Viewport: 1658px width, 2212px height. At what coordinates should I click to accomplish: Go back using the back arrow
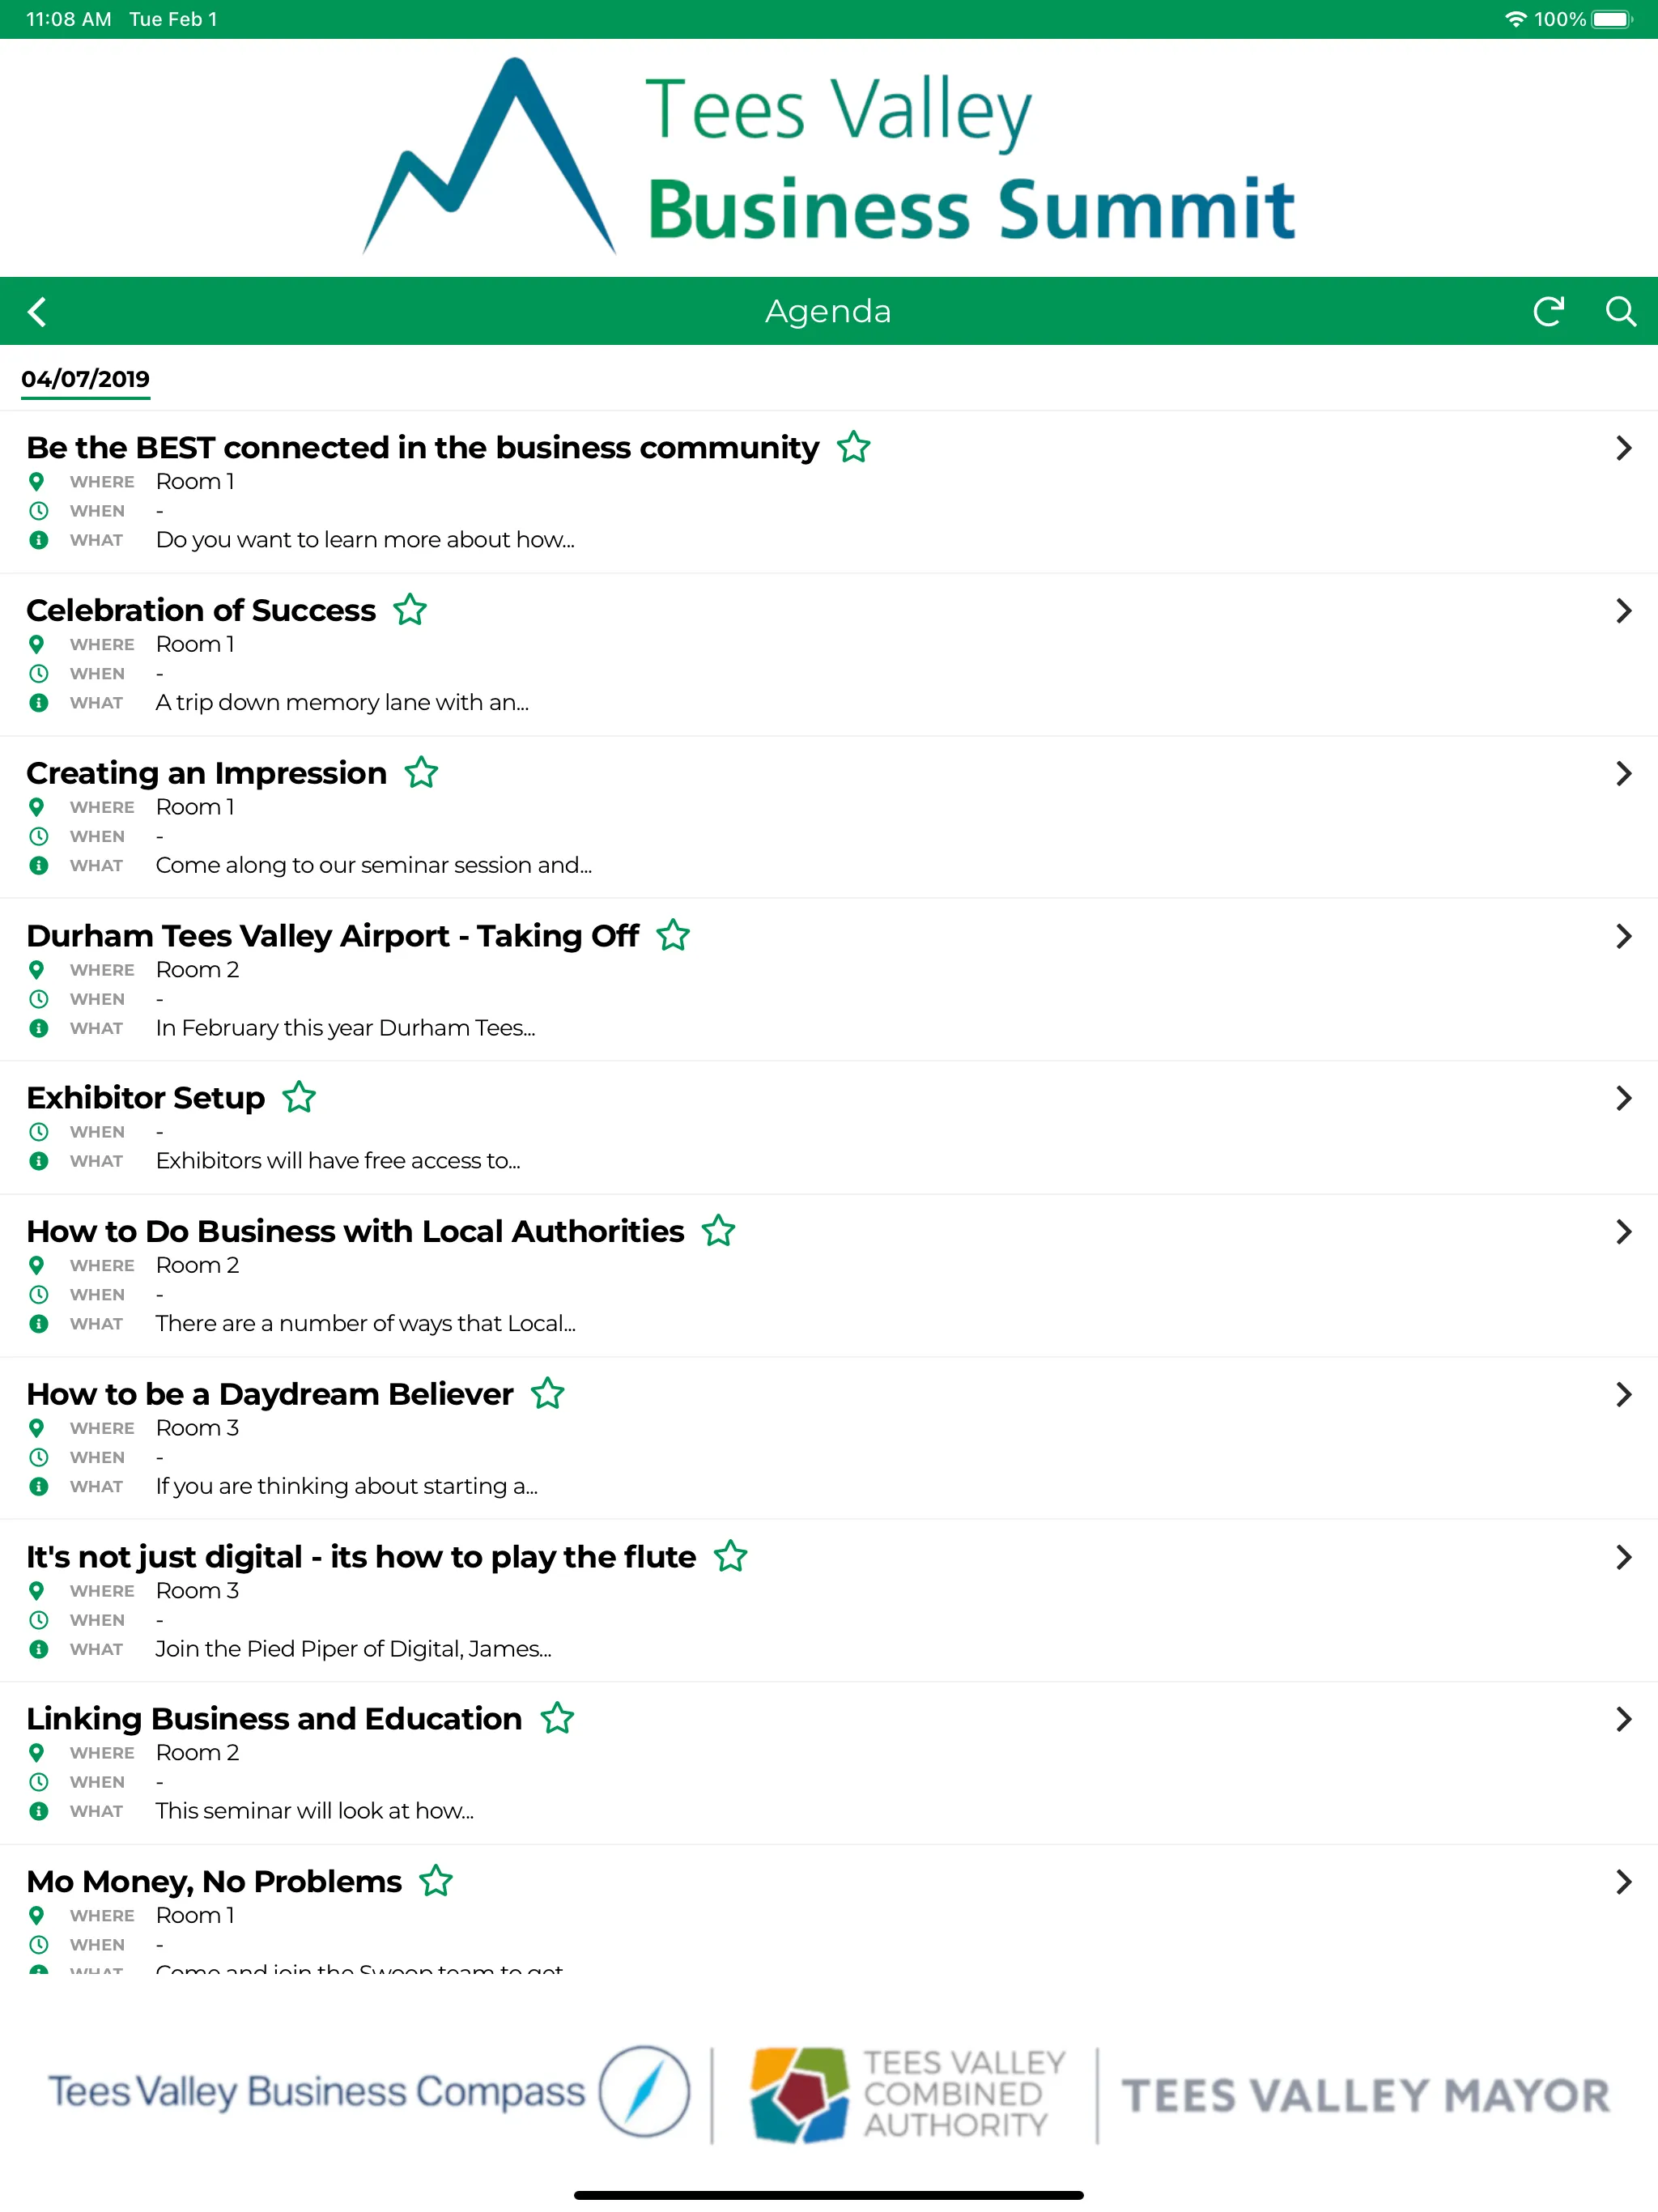[x=37, y=312]
